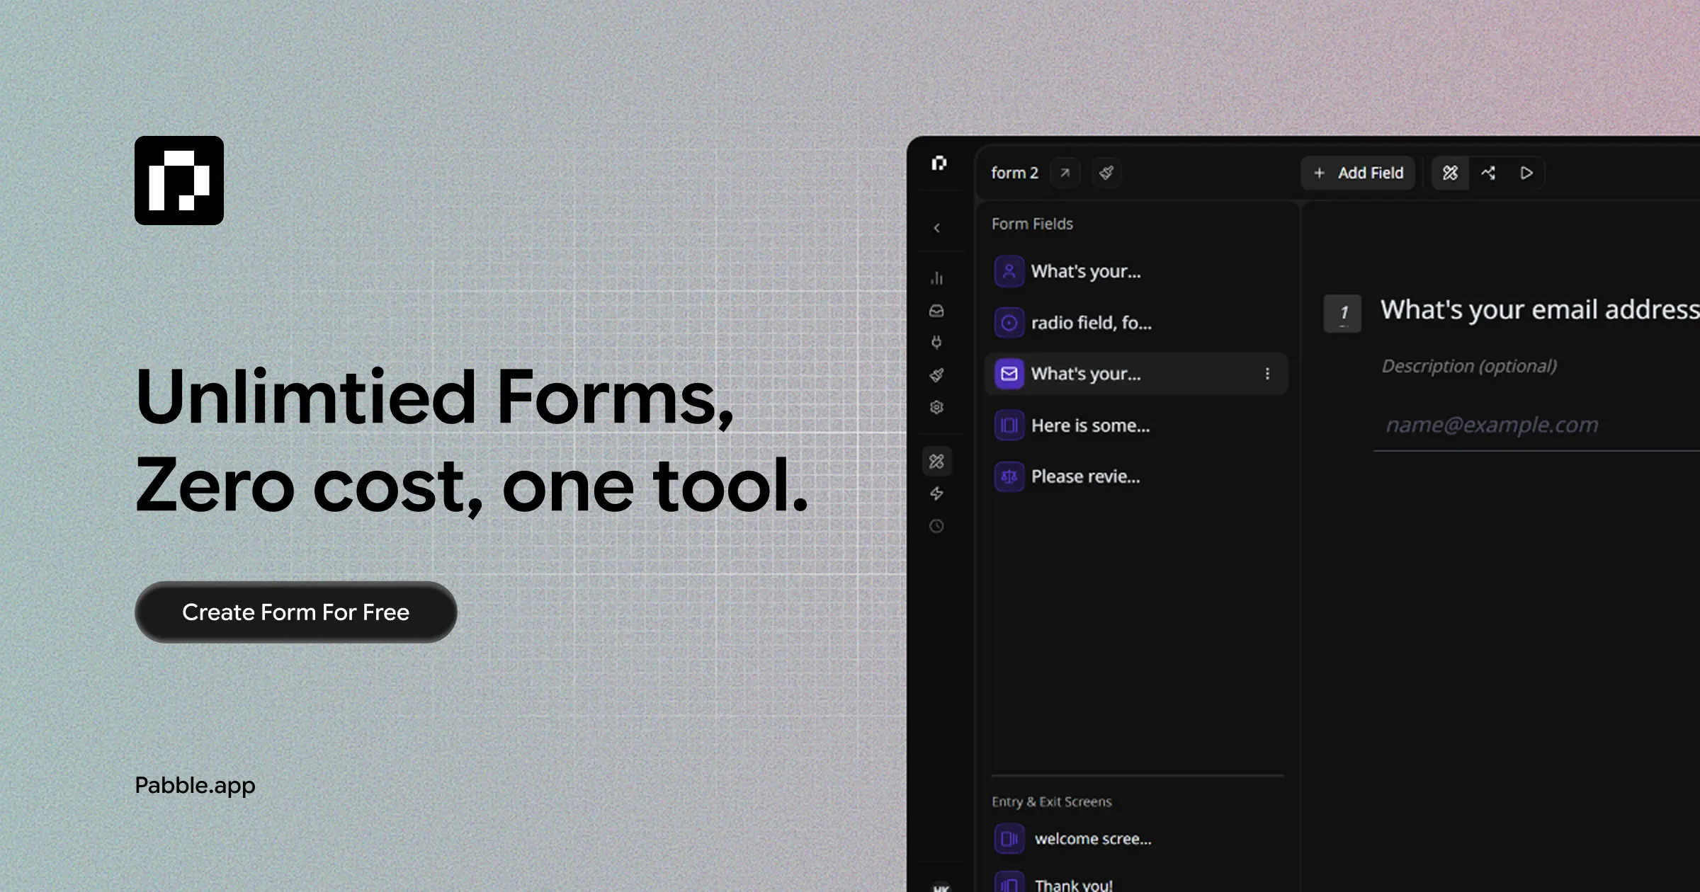Select the design builder icon in the sidebar
This screenshot has width=1700, height=892.
pyautogui.click(x=936, y=462)
